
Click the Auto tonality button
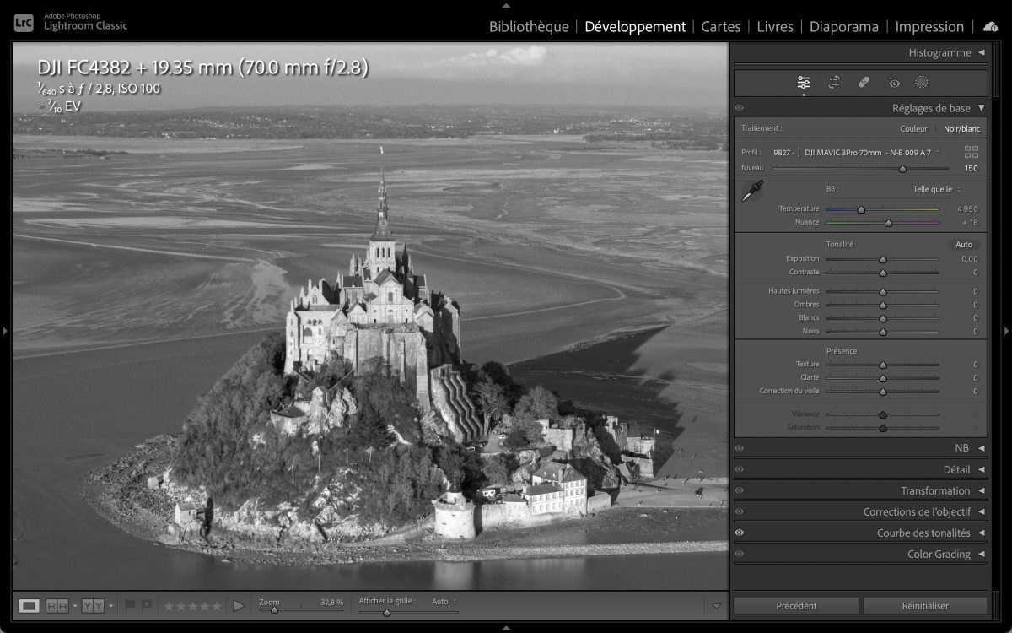point(963,244)
